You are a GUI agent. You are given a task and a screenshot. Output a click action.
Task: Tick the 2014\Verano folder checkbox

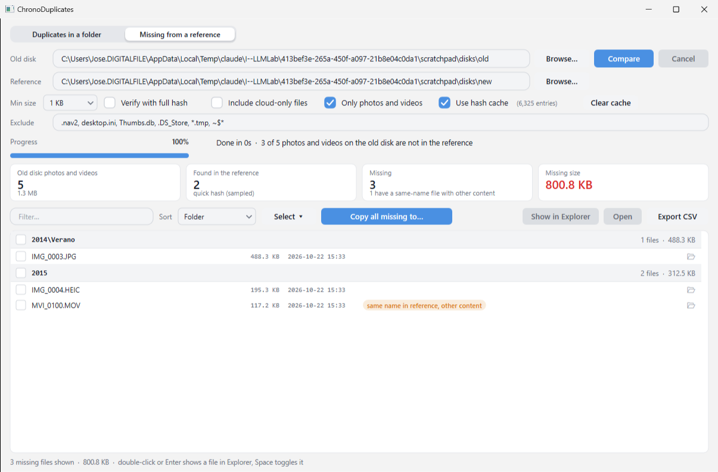click(x=21, y=240)
